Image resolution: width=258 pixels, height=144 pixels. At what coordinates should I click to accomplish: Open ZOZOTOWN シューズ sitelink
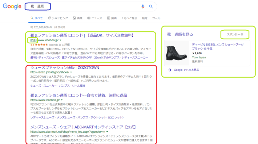point(36,86)
